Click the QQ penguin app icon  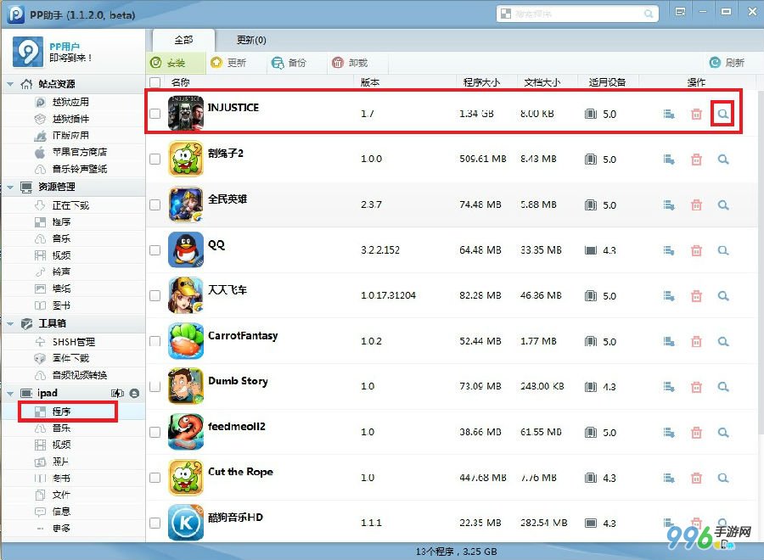point(186,249)
